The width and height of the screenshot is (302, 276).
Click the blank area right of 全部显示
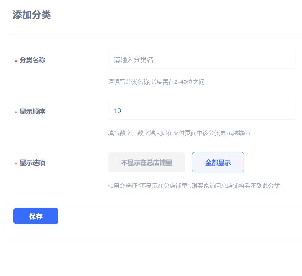pyautogui.click(x=271, y=162)
